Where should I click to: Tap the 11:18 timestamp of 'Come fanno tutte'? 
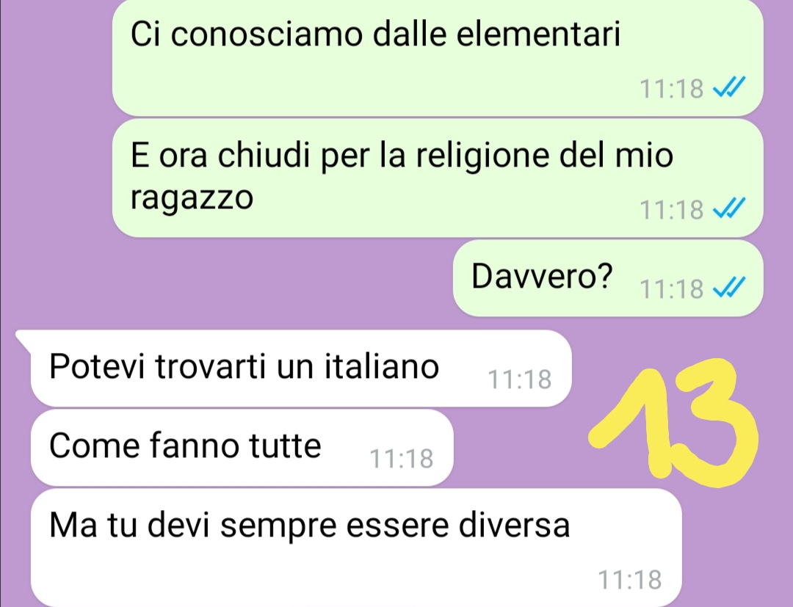[x=402, y=459]
